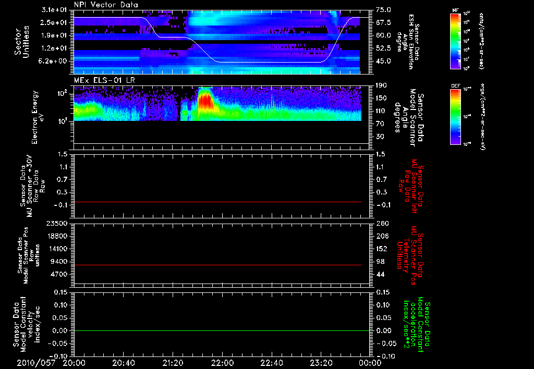Click the '152' telemetry position tick
534x369 pixels.
point(382,249)
